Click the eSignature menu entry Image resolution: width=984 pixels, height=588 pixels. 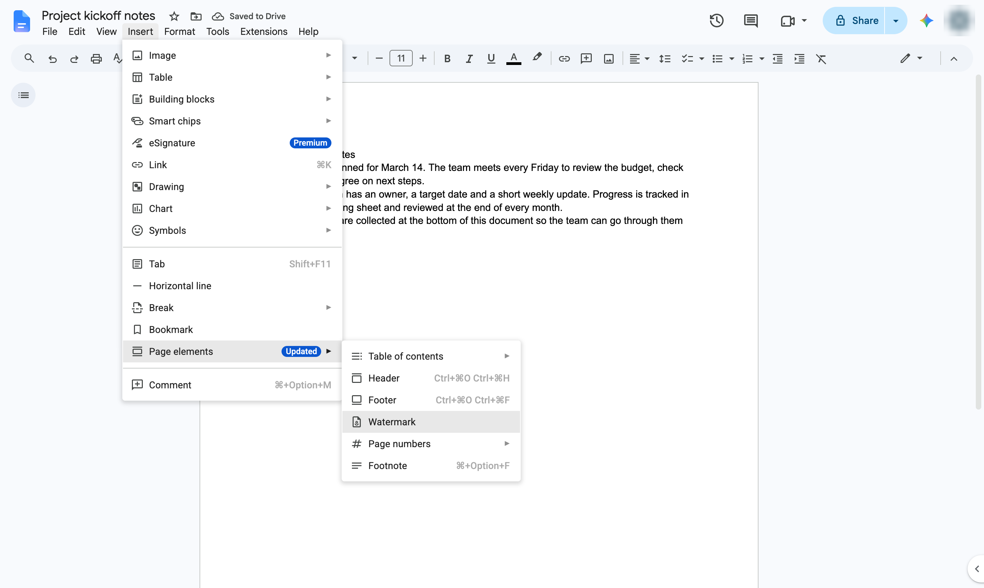click(232, 143)
